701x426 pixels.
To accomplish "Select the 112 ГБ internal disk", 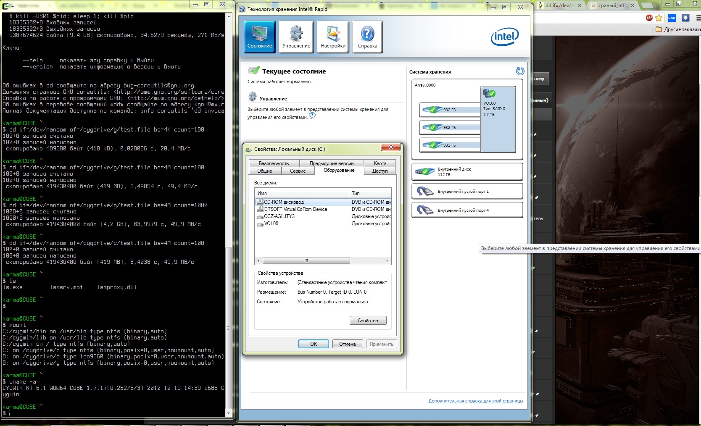I will click(x=467, y=171).
